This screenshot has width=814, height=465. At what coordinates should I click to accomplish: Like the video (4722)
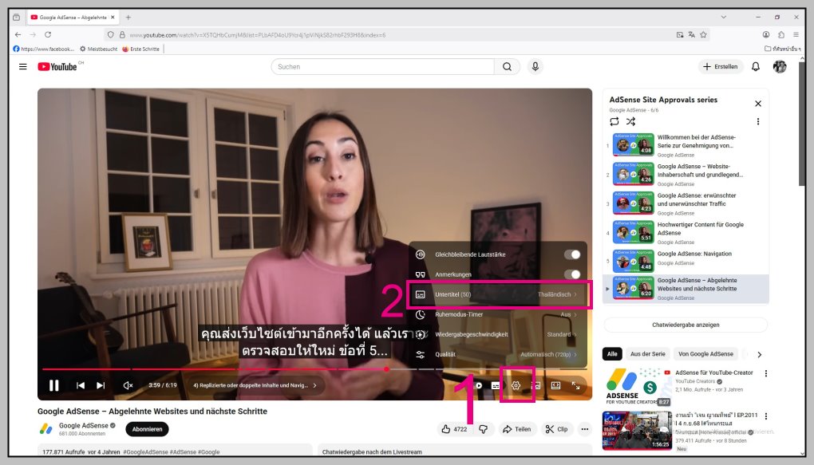(454, 429)
